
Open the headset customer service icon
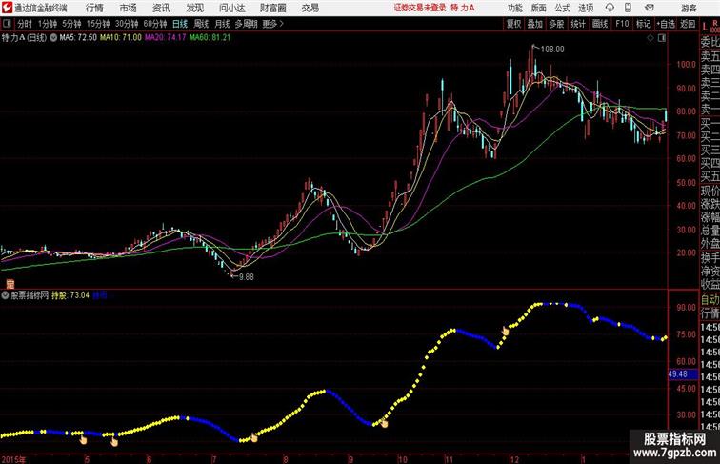[x=610, y=8]
